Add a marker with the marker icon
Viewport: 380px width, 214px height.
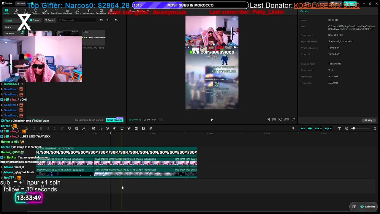(69, 128)
